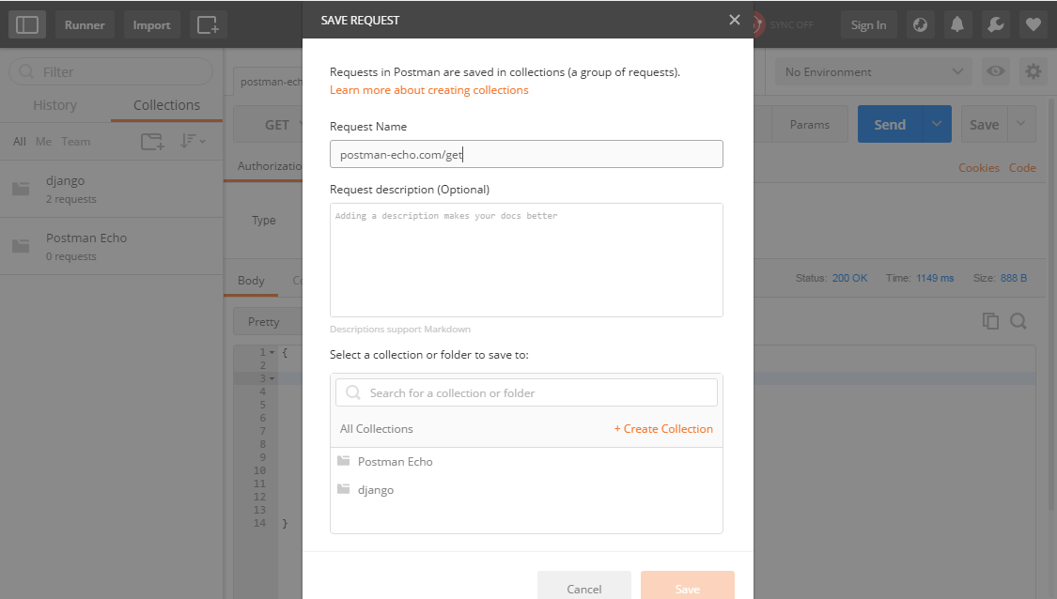The height and width of the screenshot is (599, 1057).
Task: Open the wrench settings icon
Action: click(x=995, y=25)
